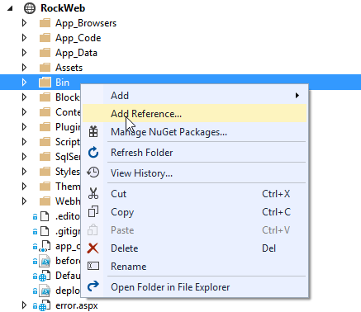Expand the error.aspx file node
Screen dimensions: 361x312
point(24,305)
